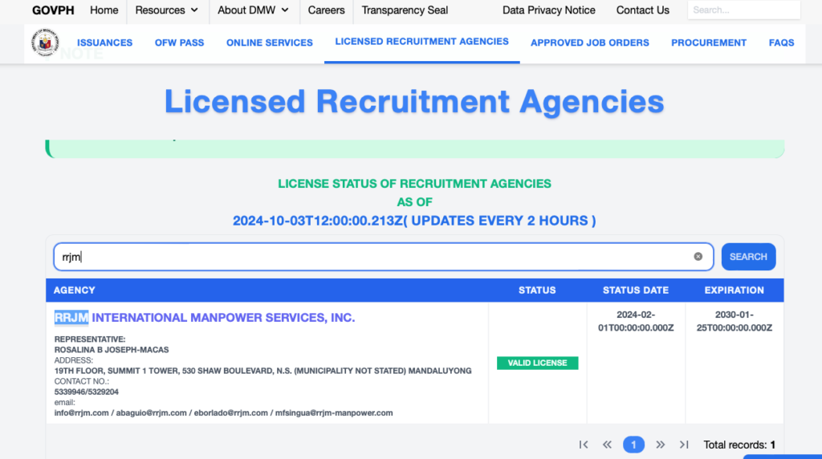Image resolution: width=822 pixels, height=459 pixels.
Task: Open the Careers page
Action: 326,10
